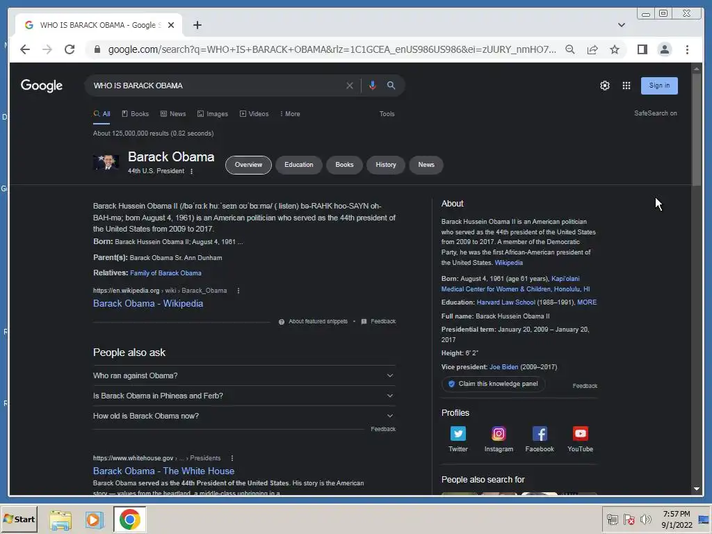
Task: Select the News chip in knowledge panel
Action: click(x=426, y=165)
